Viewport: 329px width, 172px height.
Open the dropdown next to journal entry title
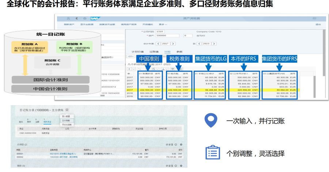point(67,110)
